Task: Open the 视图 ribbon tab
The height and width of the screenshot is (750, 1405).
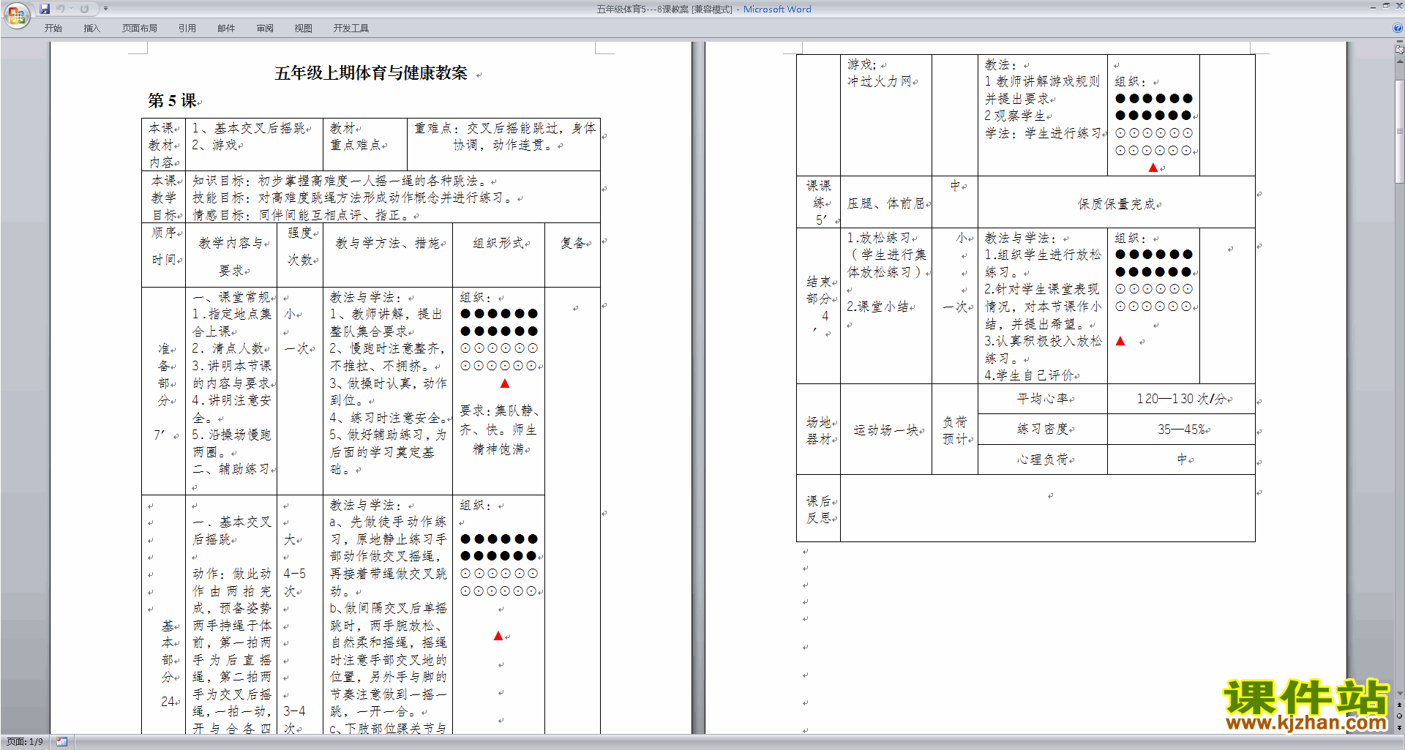Action: click(304, 29)
